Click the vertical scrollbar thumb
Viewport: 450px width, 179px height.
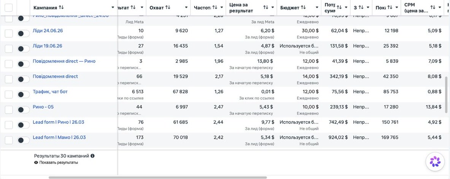(x=446, y=95)
